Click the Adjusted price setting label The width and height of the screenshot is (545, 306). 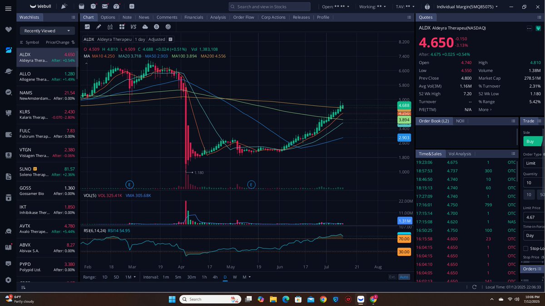[157, 39]
